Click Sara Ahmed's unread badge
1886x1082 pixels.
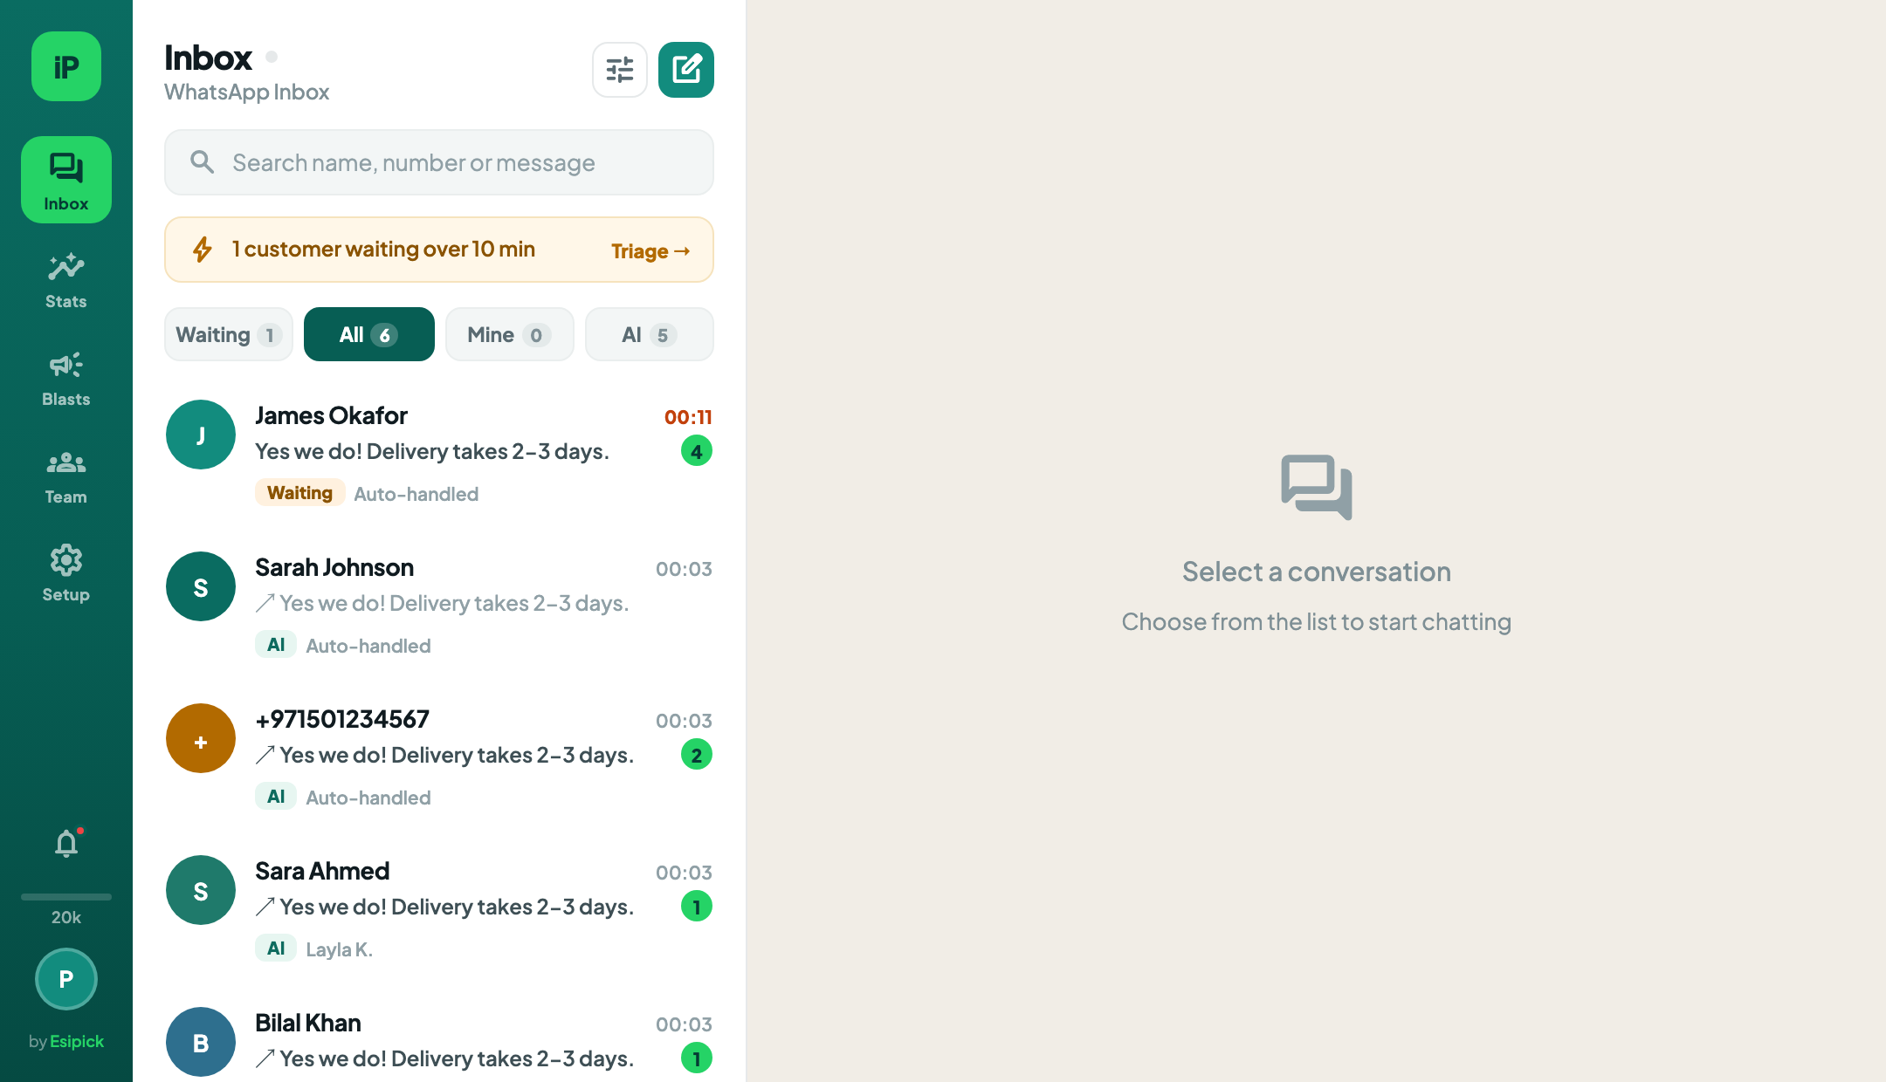[697, 907]
